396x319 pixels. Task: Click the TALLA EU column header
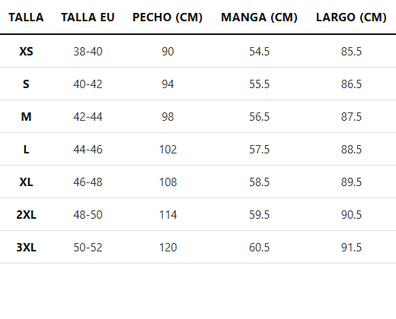[88, 17]
